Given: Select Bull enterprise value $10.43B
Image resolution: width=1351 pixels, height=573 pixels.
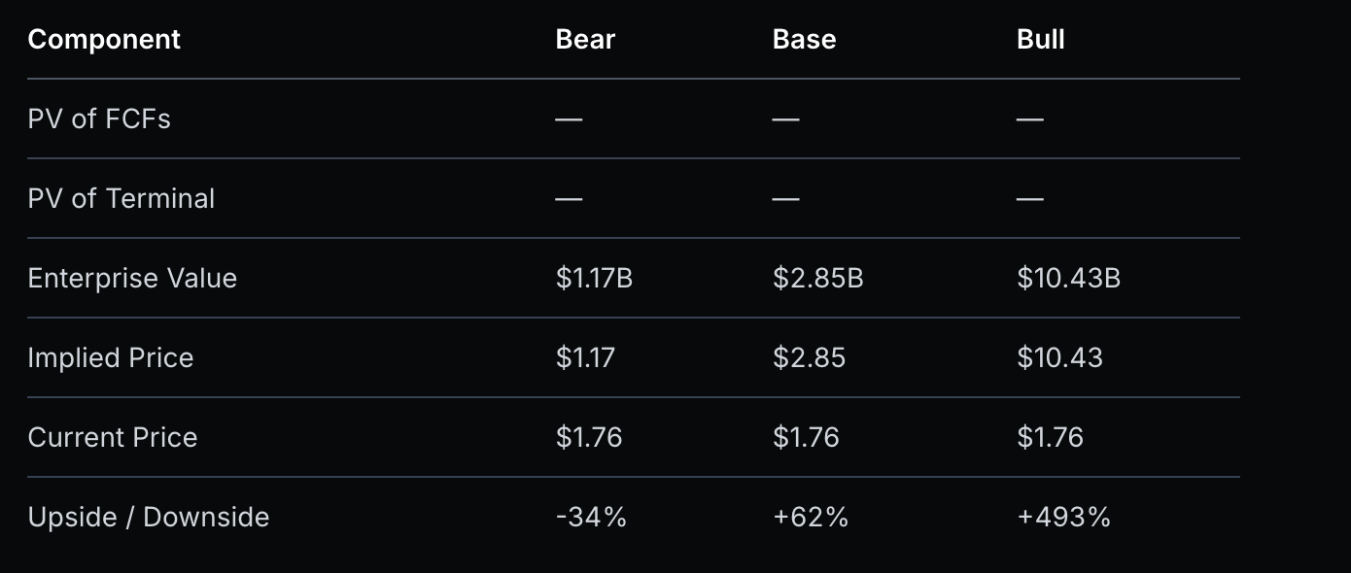Looking at the screenshot, I should pyautogui.click(x=1068, y=279).
